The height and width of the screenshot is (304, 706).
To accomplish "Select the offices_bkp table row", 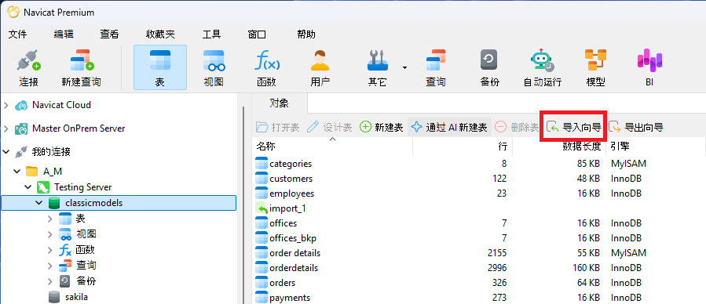I will [478, 238].
